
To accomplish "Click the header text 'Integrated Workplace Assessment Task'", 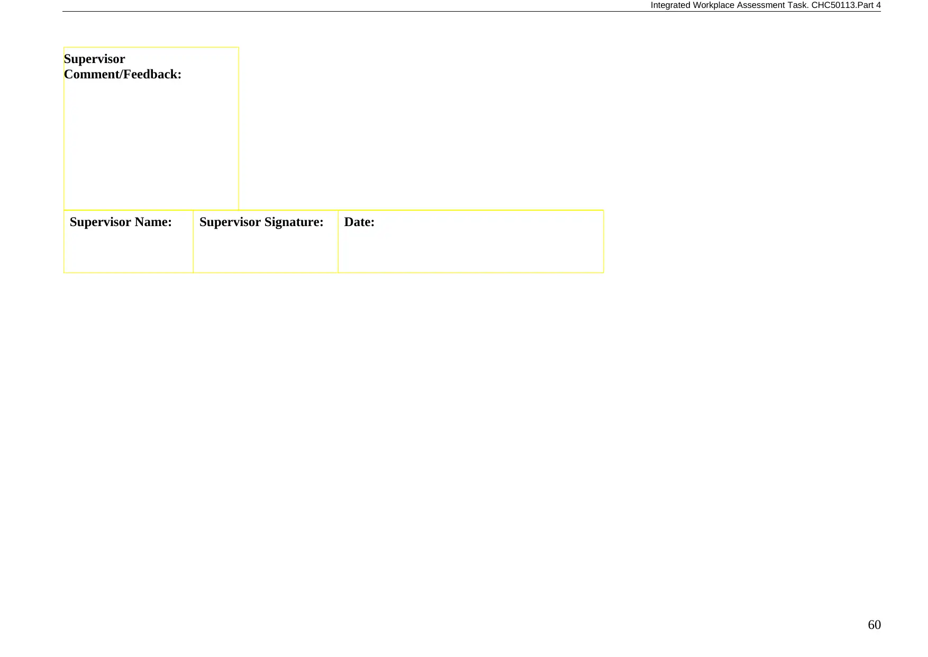I will click(x=729, y=5).
